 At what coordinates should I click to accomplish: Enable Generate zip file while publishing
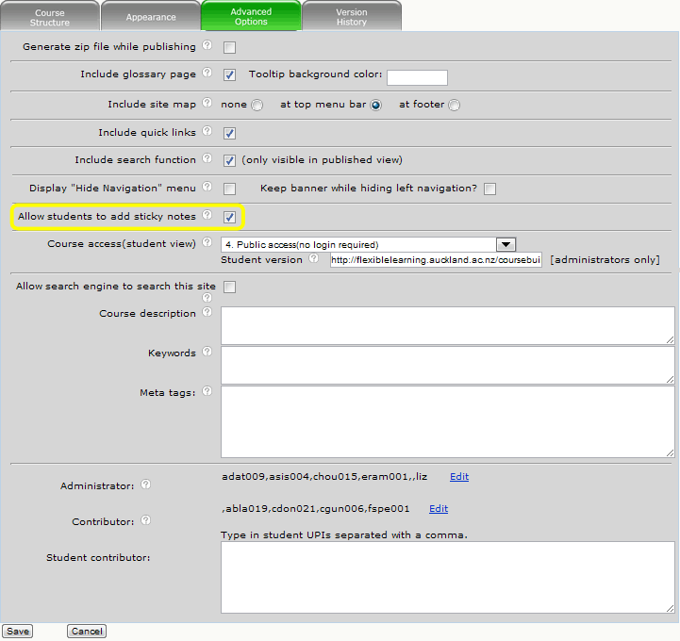[x=229, y=47]
